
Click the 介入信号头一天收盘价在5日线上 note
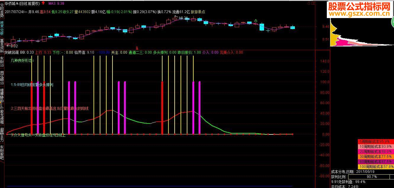point(38,135)
